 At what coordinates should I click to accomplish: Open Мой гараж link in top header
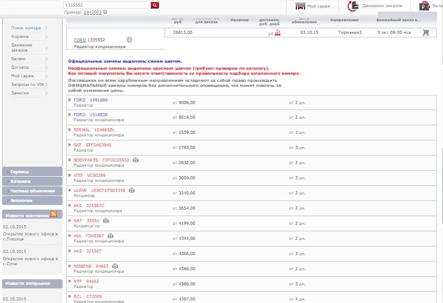pos(319,6)
